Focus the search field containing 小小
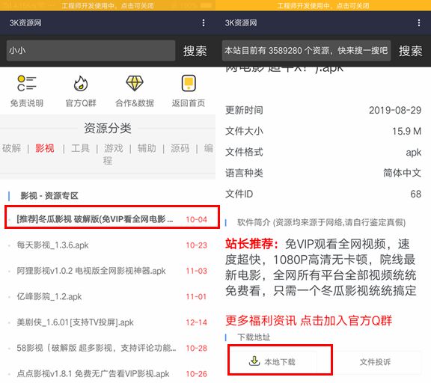The height and width of the screenshot is (383, 431). pos(91,51)
